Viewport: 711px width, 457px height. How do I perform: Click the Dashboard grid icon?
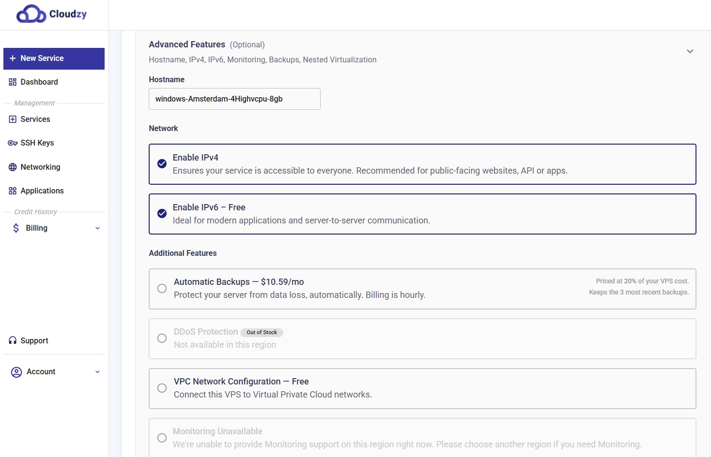point(13,82)
